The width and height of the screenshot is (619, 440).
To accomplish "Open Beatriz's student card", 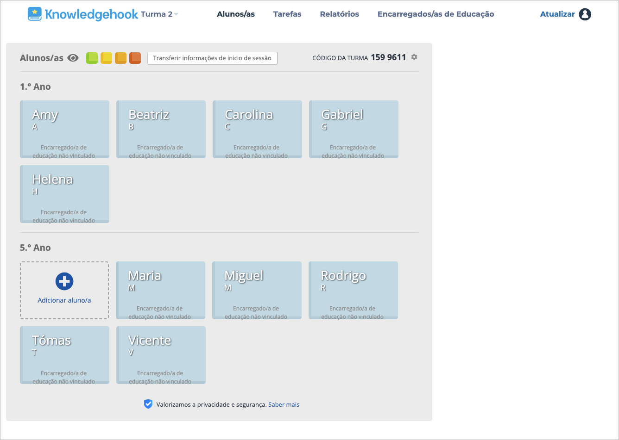I will pos(161,130).
